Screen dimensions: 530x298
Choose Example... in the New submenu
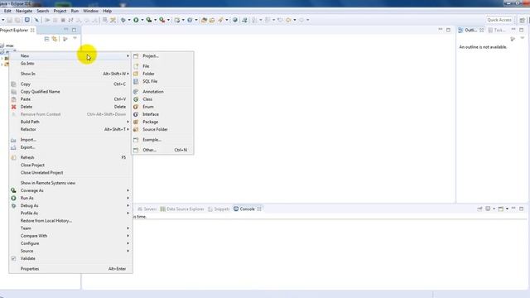pos(162,140)
